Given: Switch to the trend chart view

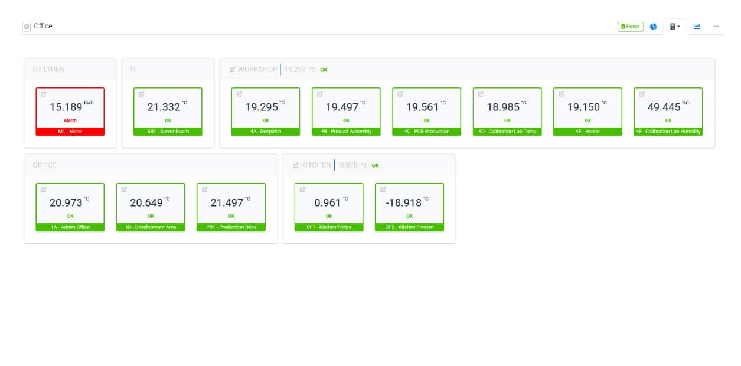Looking at the screenshot, I should [x=697, y=27].
